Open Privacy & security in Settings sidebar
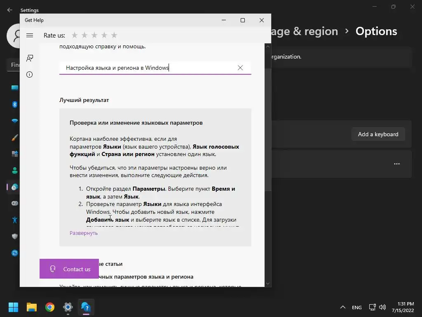 point(15,237)
